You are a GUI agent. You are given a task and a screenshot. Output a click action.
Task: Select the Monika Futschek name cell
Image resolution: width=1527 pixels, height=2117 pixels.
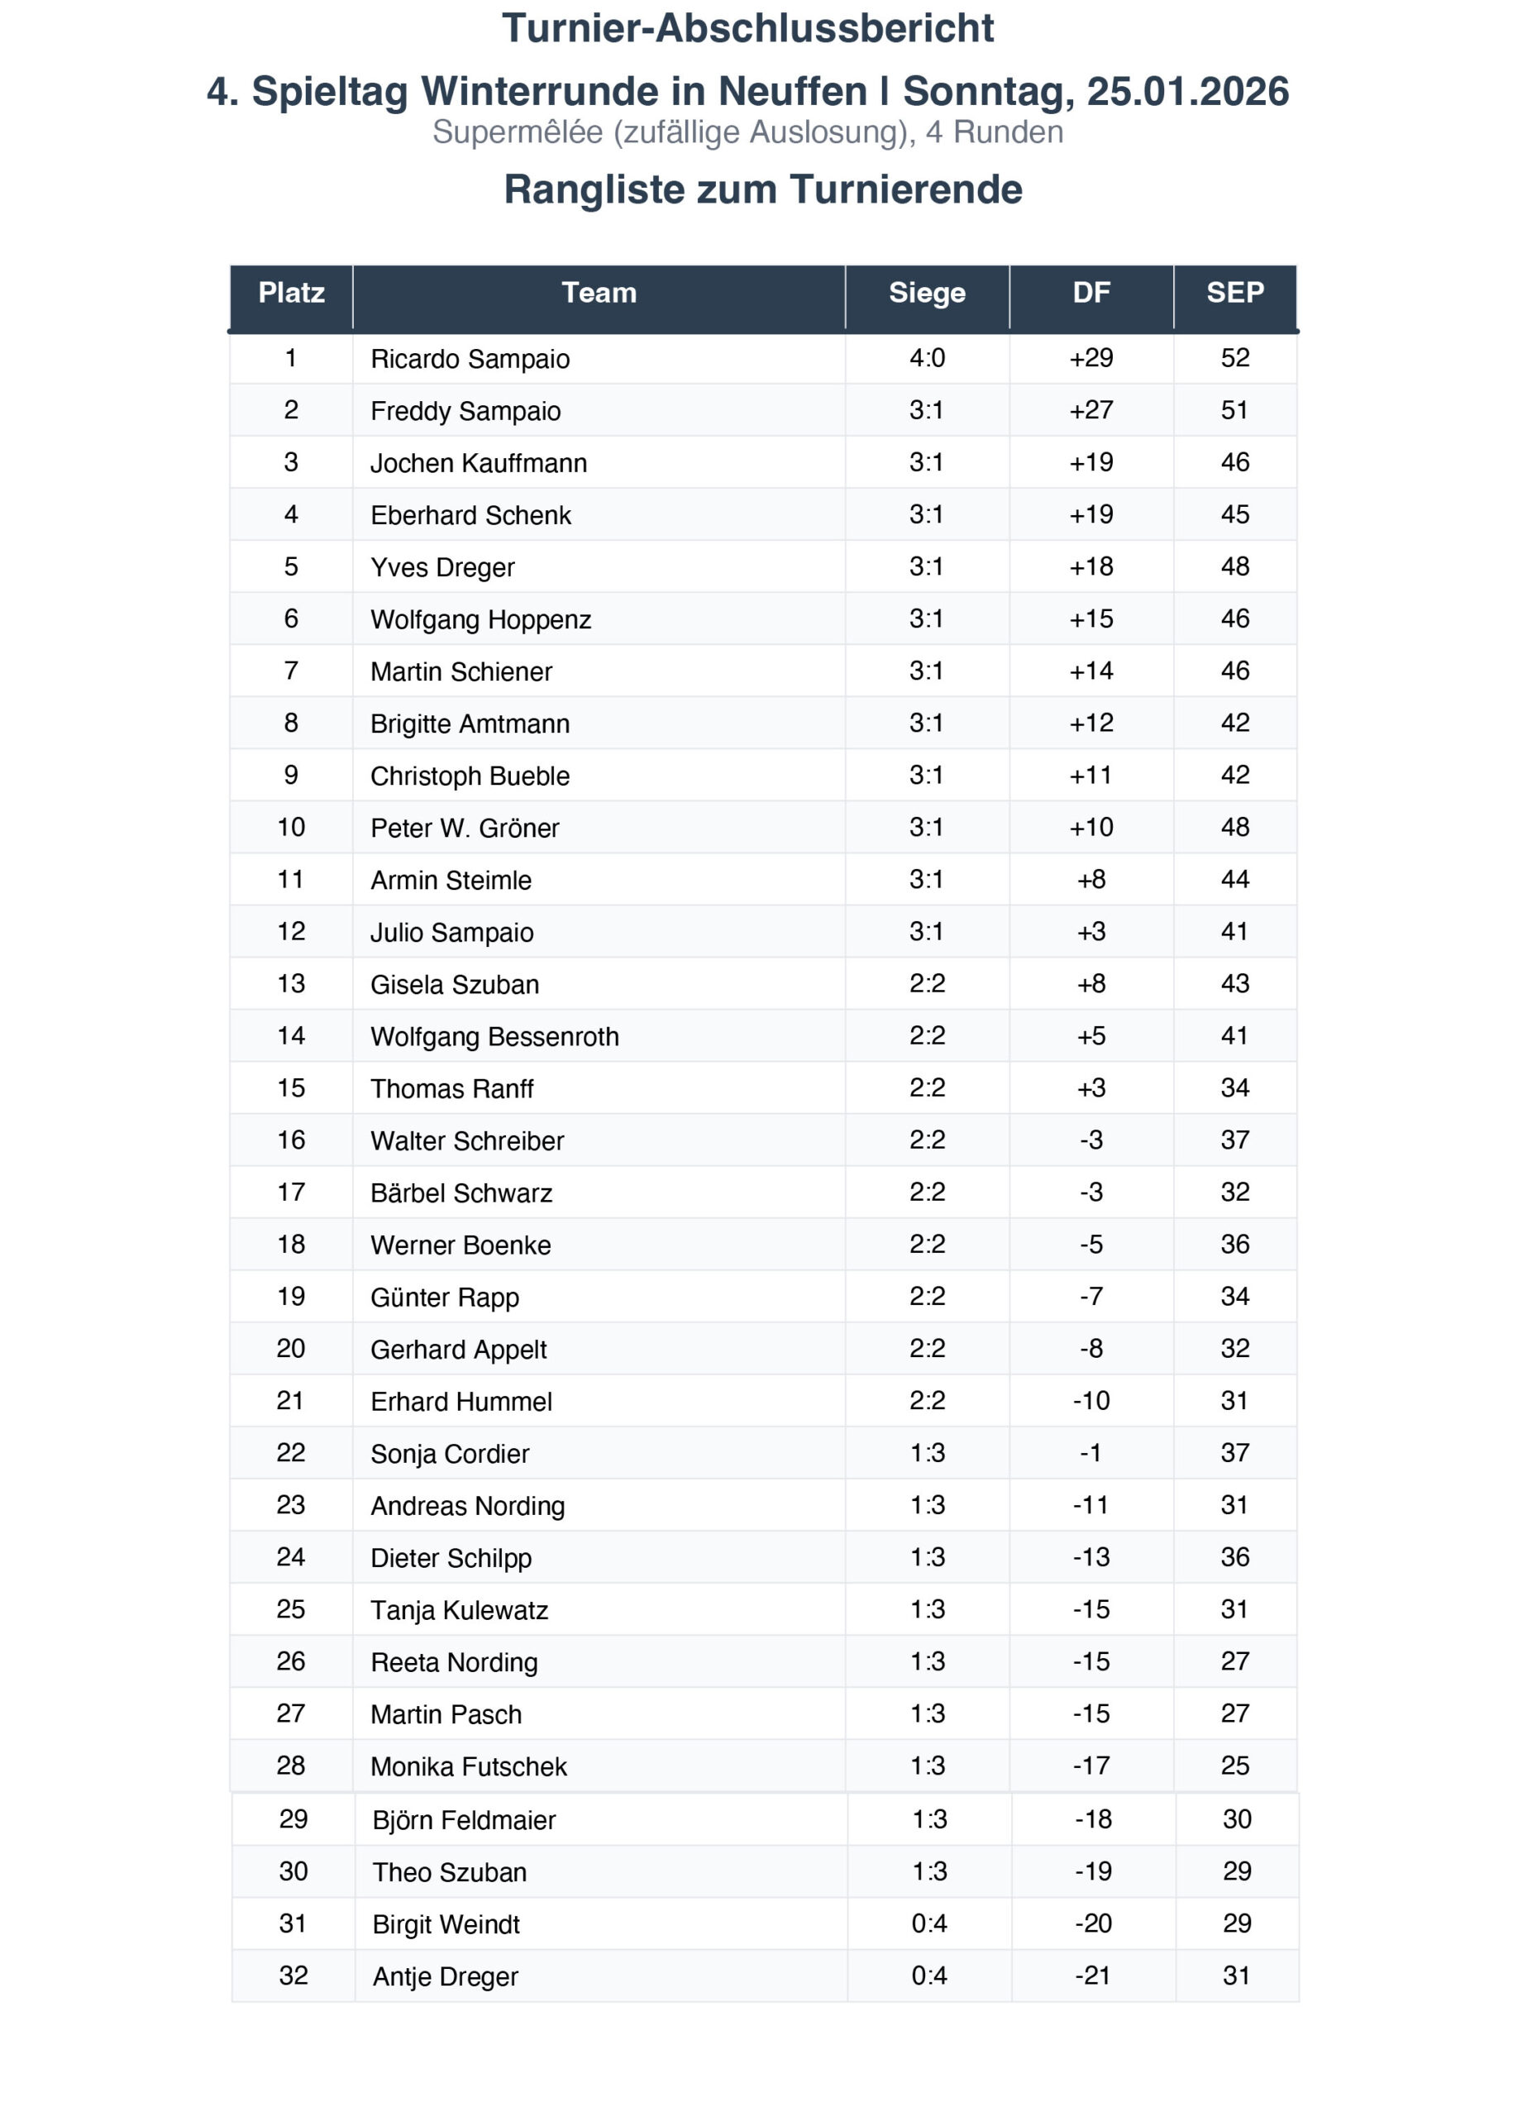point(469,1767)
